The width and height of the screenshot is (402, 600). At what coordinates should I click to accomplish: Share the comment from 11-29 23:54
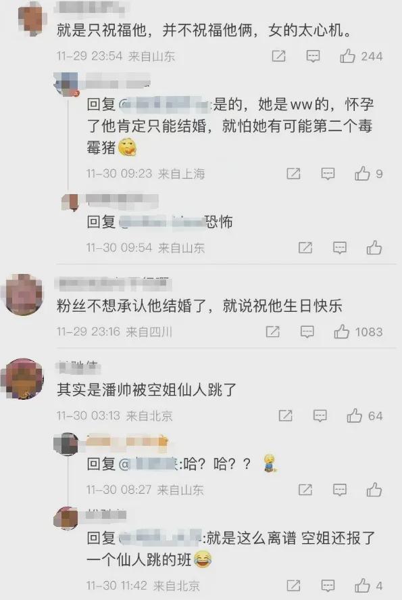pos(278,56)
